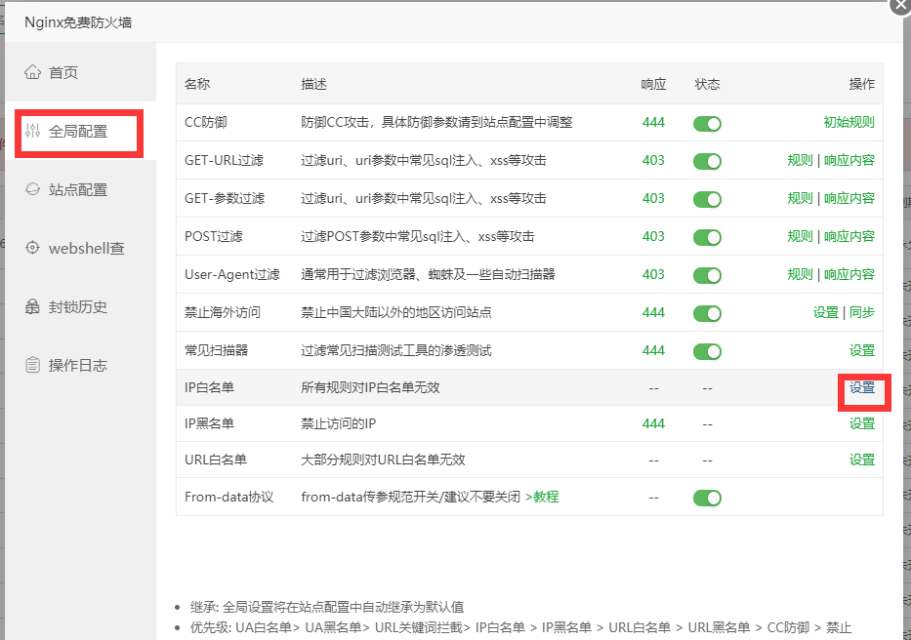Image resolution: width=911 pixels, height=640 pixels.
Task: View 响应内容 for POST过滤
Action: click(848, 236)
